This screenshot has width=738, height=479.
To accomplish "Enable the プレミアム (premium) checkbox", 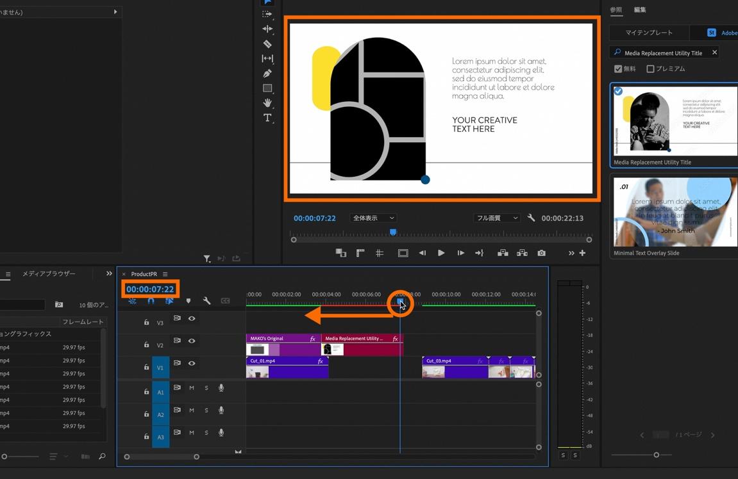I will [650, 69].
